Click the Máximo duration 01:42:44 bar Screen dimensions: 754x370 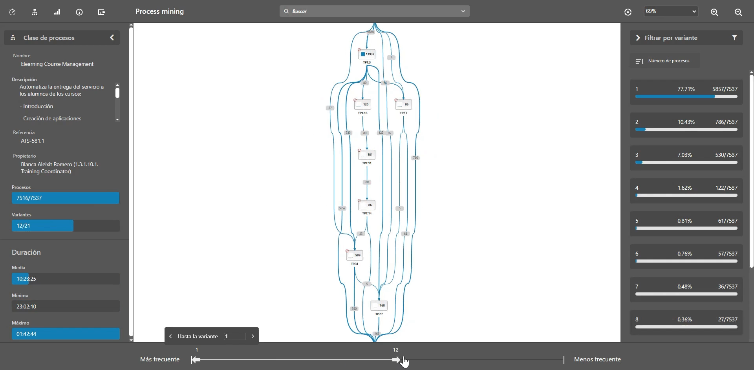point(66,334)
